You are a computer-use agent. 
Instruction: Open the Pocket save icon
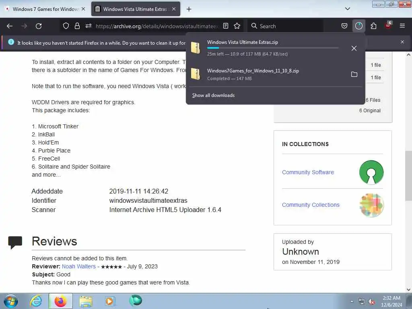pyautogui.click(x=344, y=26)
